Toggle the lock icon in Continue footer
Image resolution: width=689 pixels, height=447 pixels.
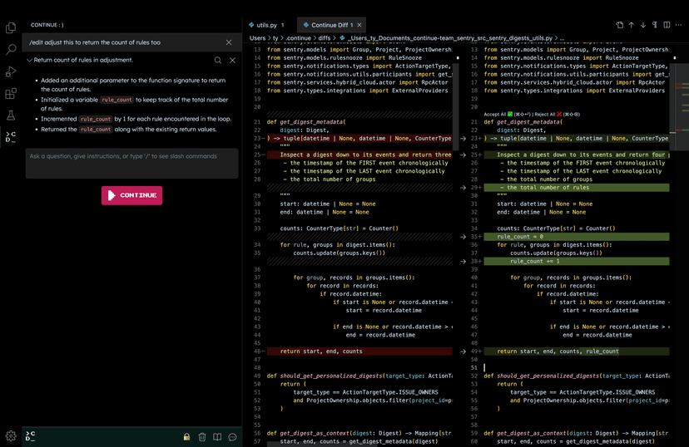186,436
